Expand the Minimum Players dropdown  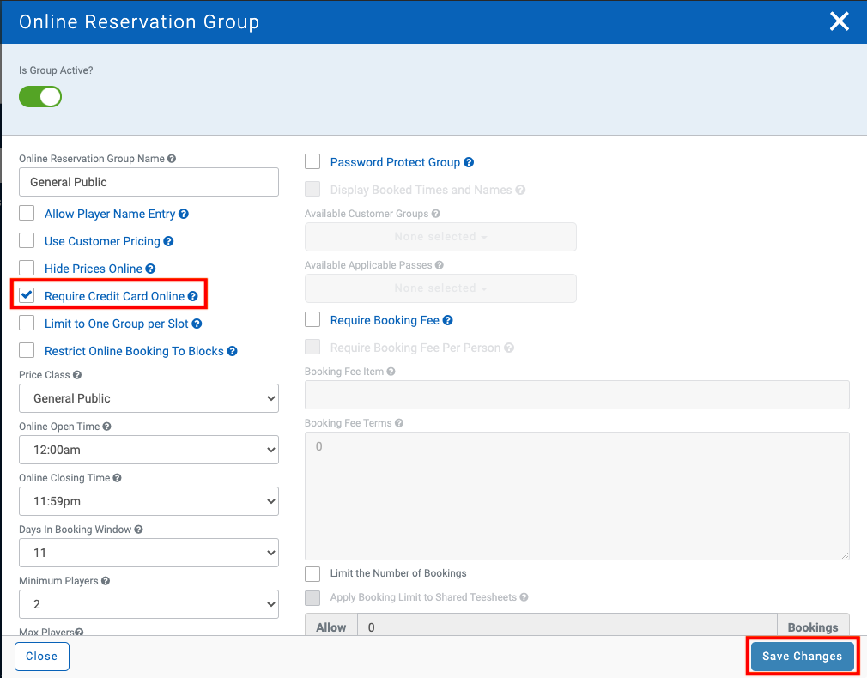(149, 604)
